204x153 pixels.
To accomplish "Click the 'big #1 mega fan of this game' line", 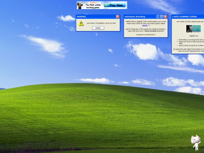I will point(146,29).
